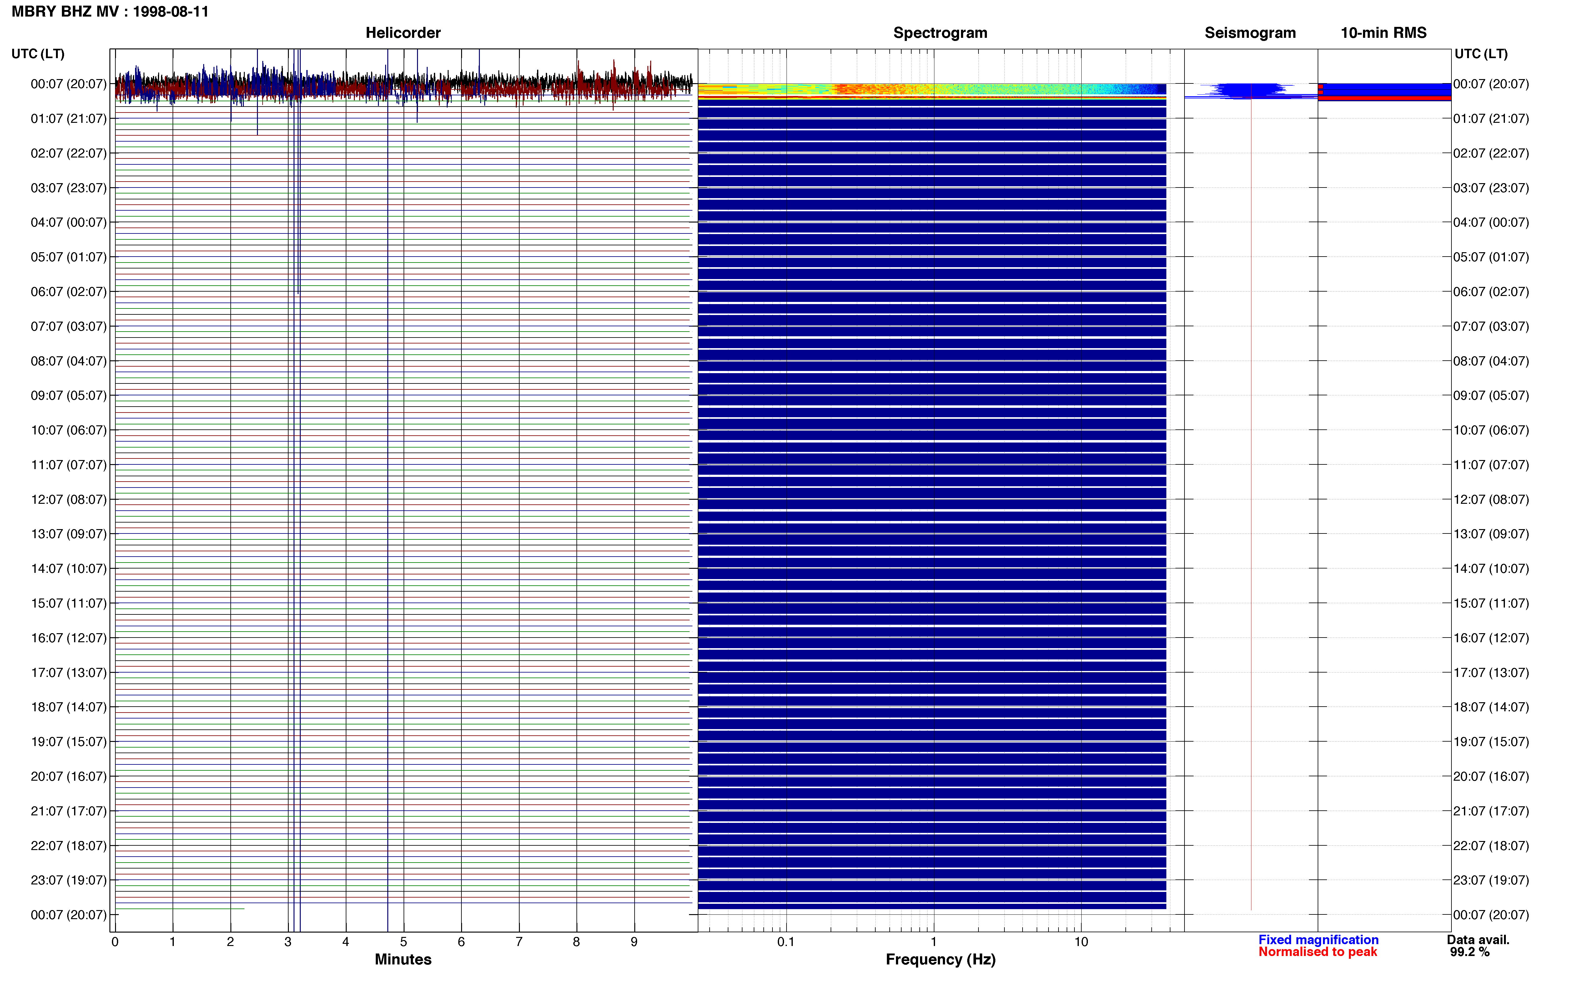Click the '10-min RMS' panel heading
Image resolution: width=1569 pixels, height=981 pixels.
pyautogui.click(x=1383, y=33)
